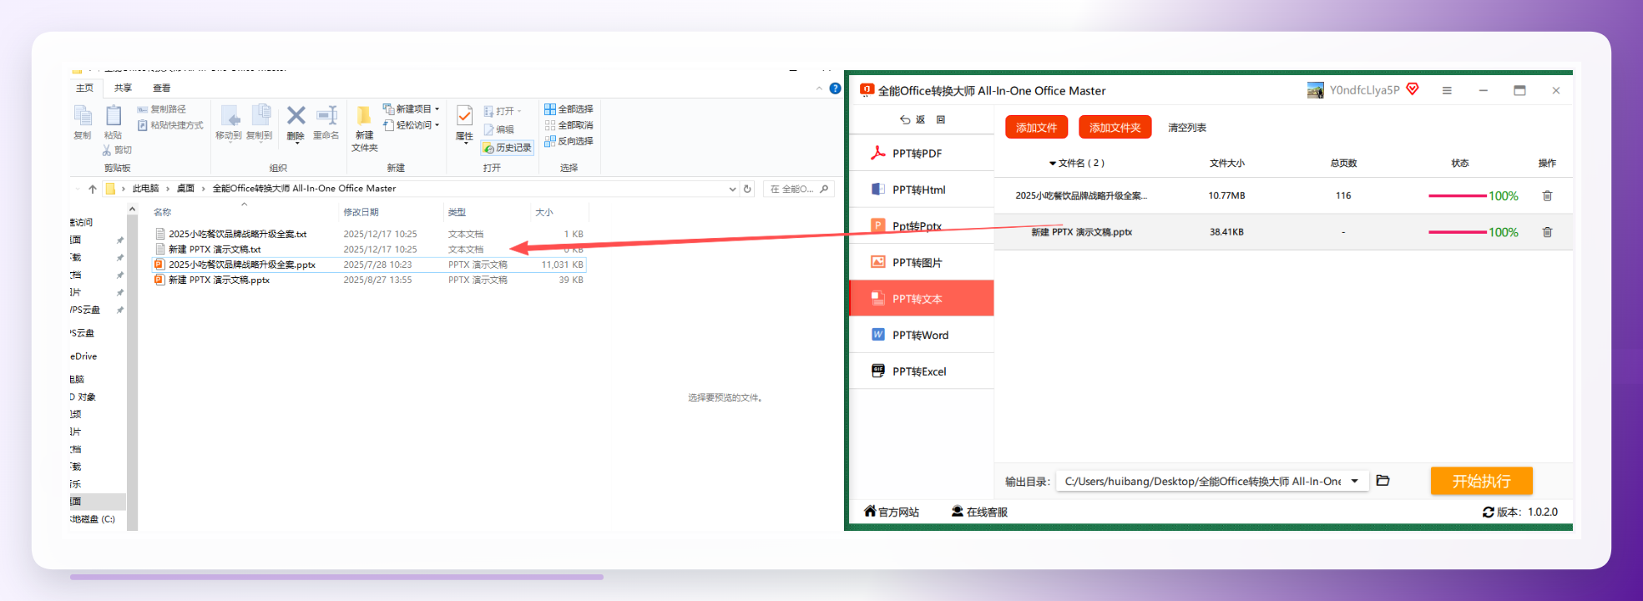
Task: Open the PPT转PDF converter in Office Master
Action: tap(921, 154)
